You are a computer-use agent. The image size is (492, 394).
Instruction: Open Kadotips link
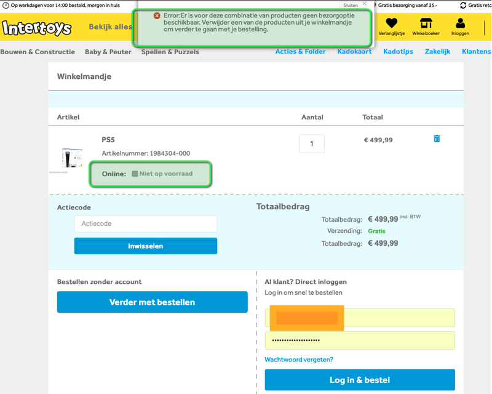[398, 52]
